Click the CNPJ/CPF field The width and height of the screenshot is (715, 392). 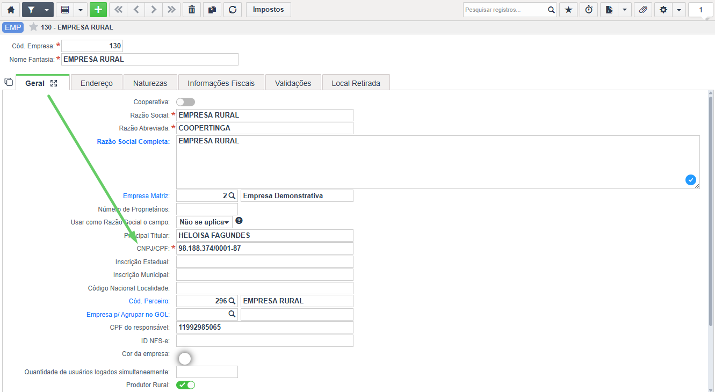tap(265, 248)
